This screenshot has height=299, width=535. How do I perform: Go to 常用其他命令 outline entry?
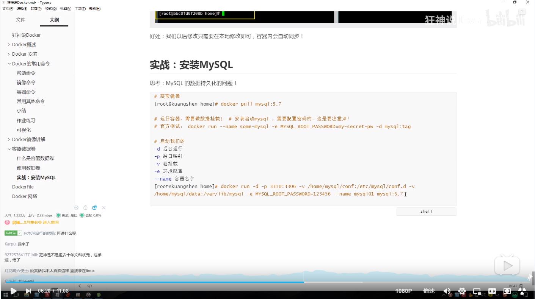point(31,101)
